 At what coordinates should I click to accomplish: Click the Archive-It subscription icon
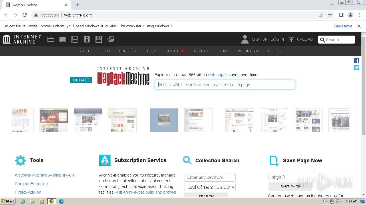click(x=105, y=160)
